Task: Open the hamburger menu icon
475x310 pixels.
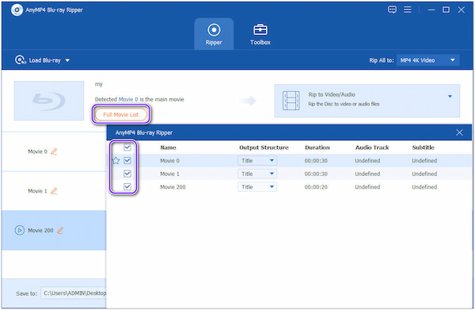Action: (408, 10)
